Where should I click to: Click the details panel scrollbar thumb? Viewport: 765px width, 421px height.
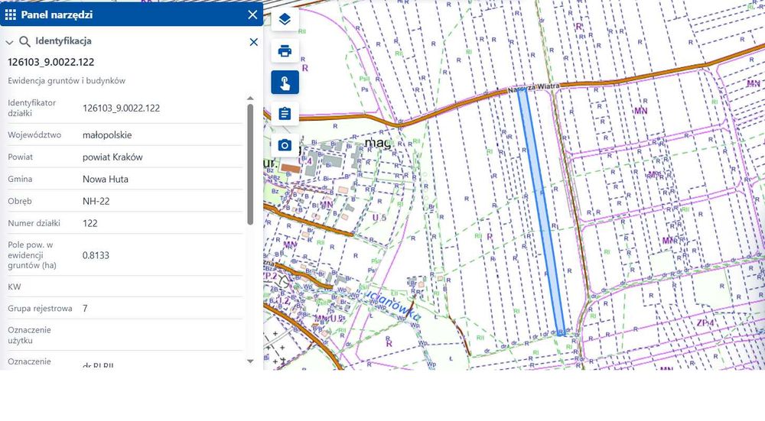(x=250, y=164)
